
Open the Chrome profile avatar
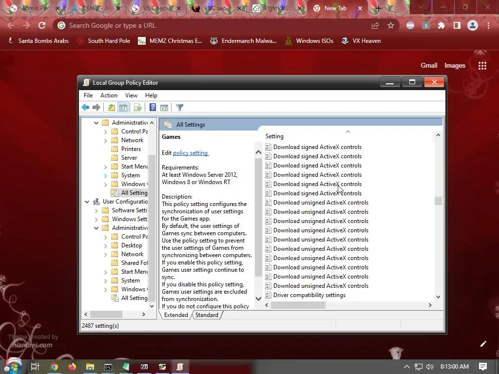[473, 25]
